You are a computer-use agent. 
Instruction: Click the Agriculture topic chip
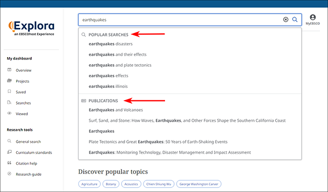89,184
